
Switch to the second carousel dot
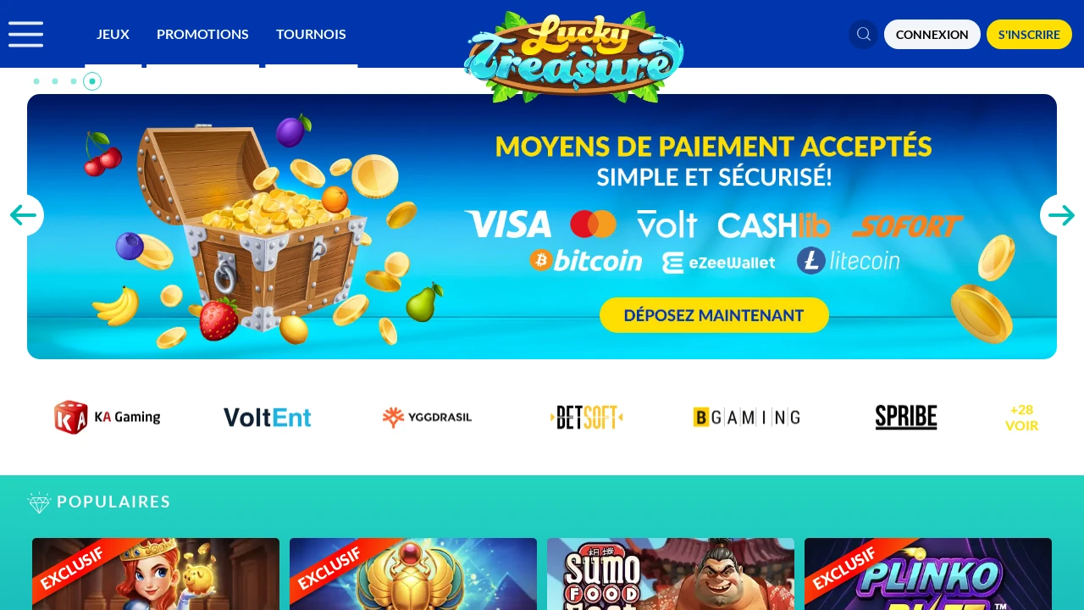[x=55, y=81]
